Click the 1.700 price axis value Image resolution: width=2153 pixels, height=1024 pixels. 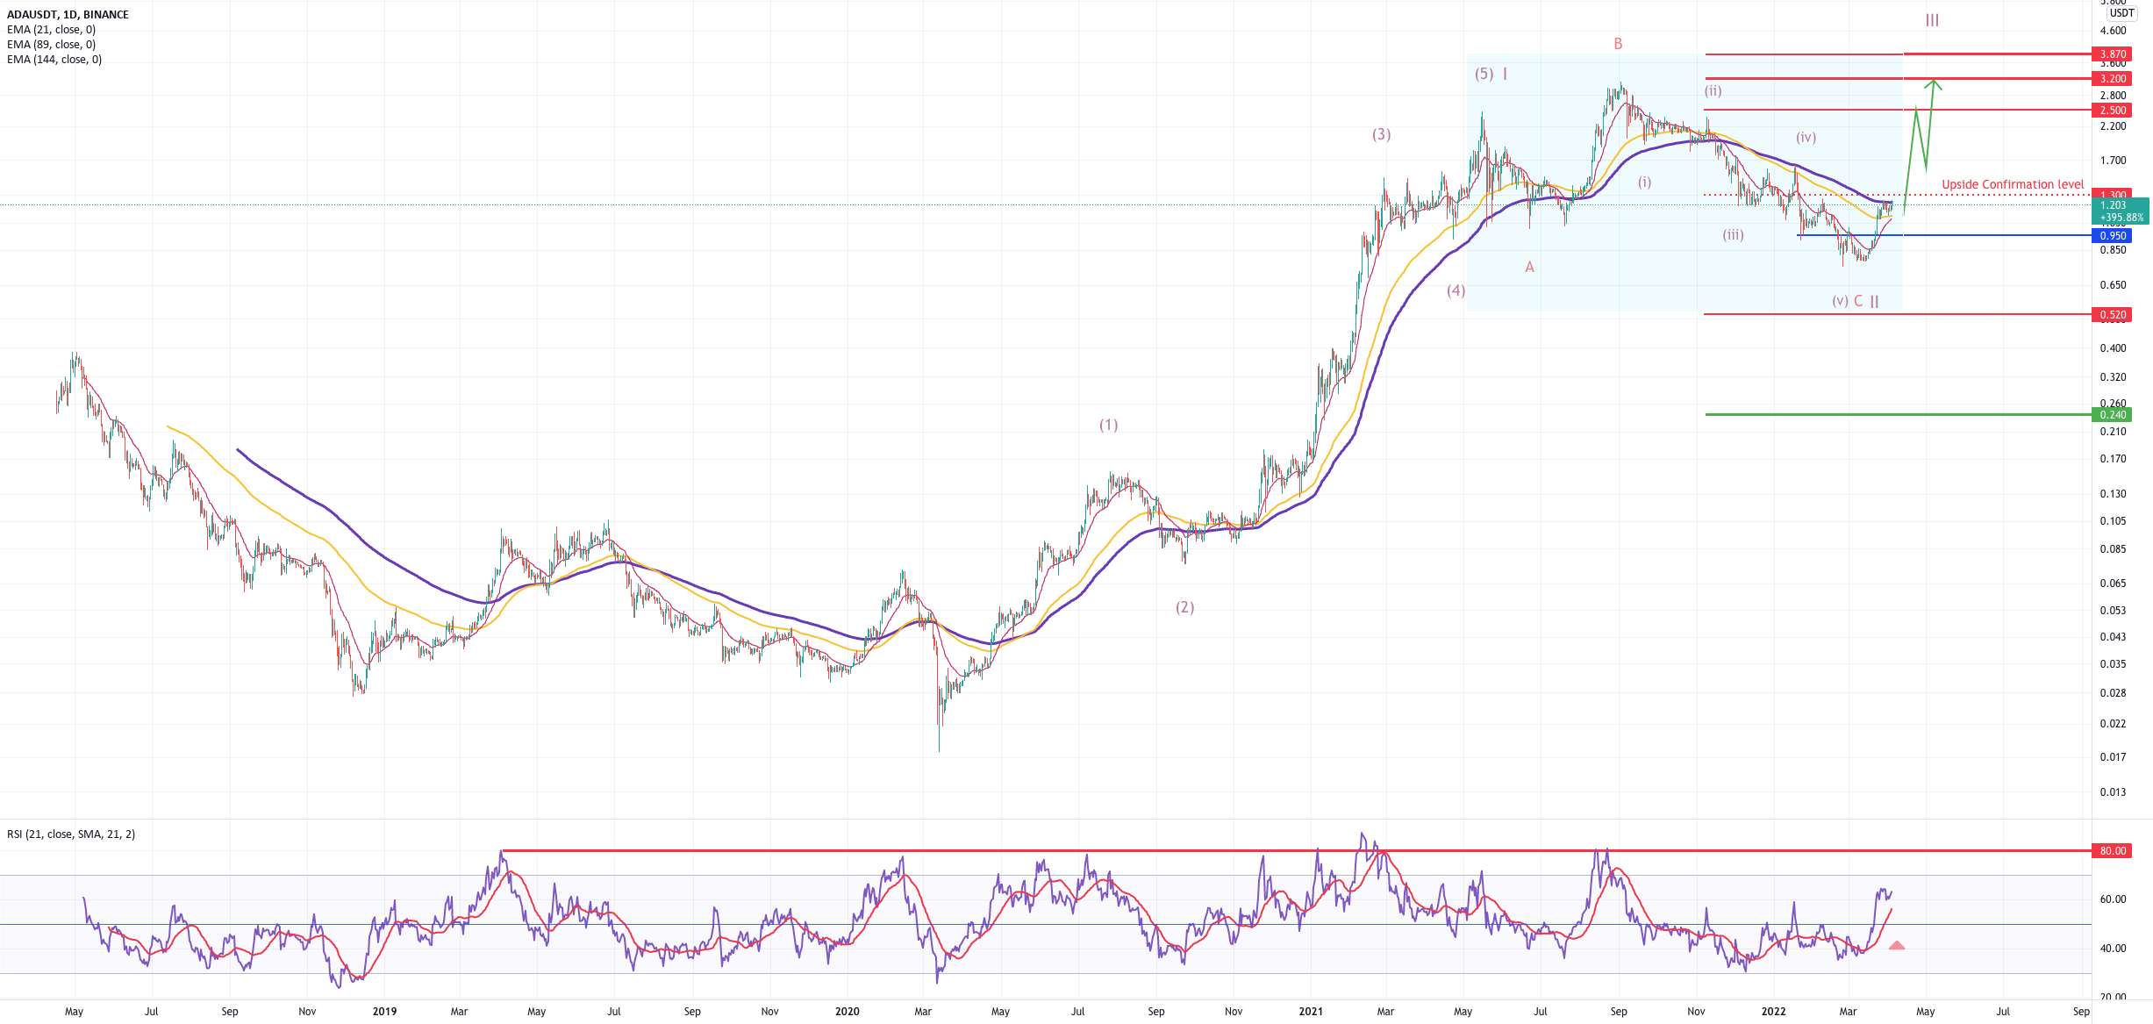[2113, 161]
